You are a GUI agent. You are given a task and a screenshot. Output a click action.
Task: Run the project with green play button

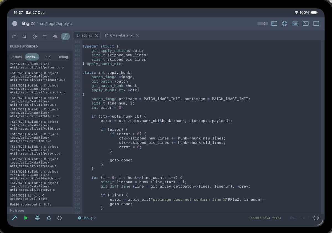point(26,218)
